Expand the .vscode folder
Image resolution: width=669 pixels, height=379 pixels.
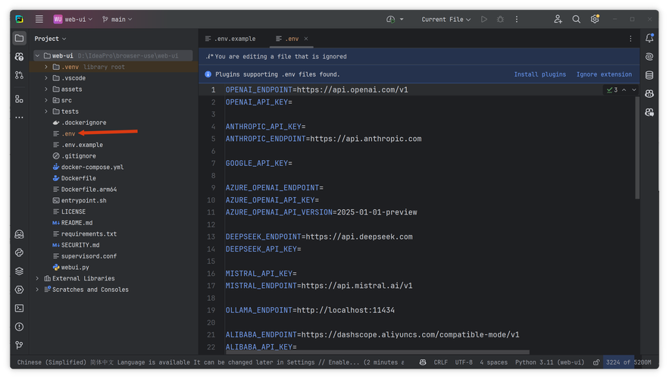46,78
